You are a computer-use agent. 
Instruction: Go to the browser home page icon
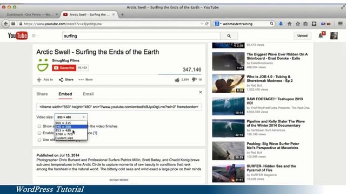(289, 24)
